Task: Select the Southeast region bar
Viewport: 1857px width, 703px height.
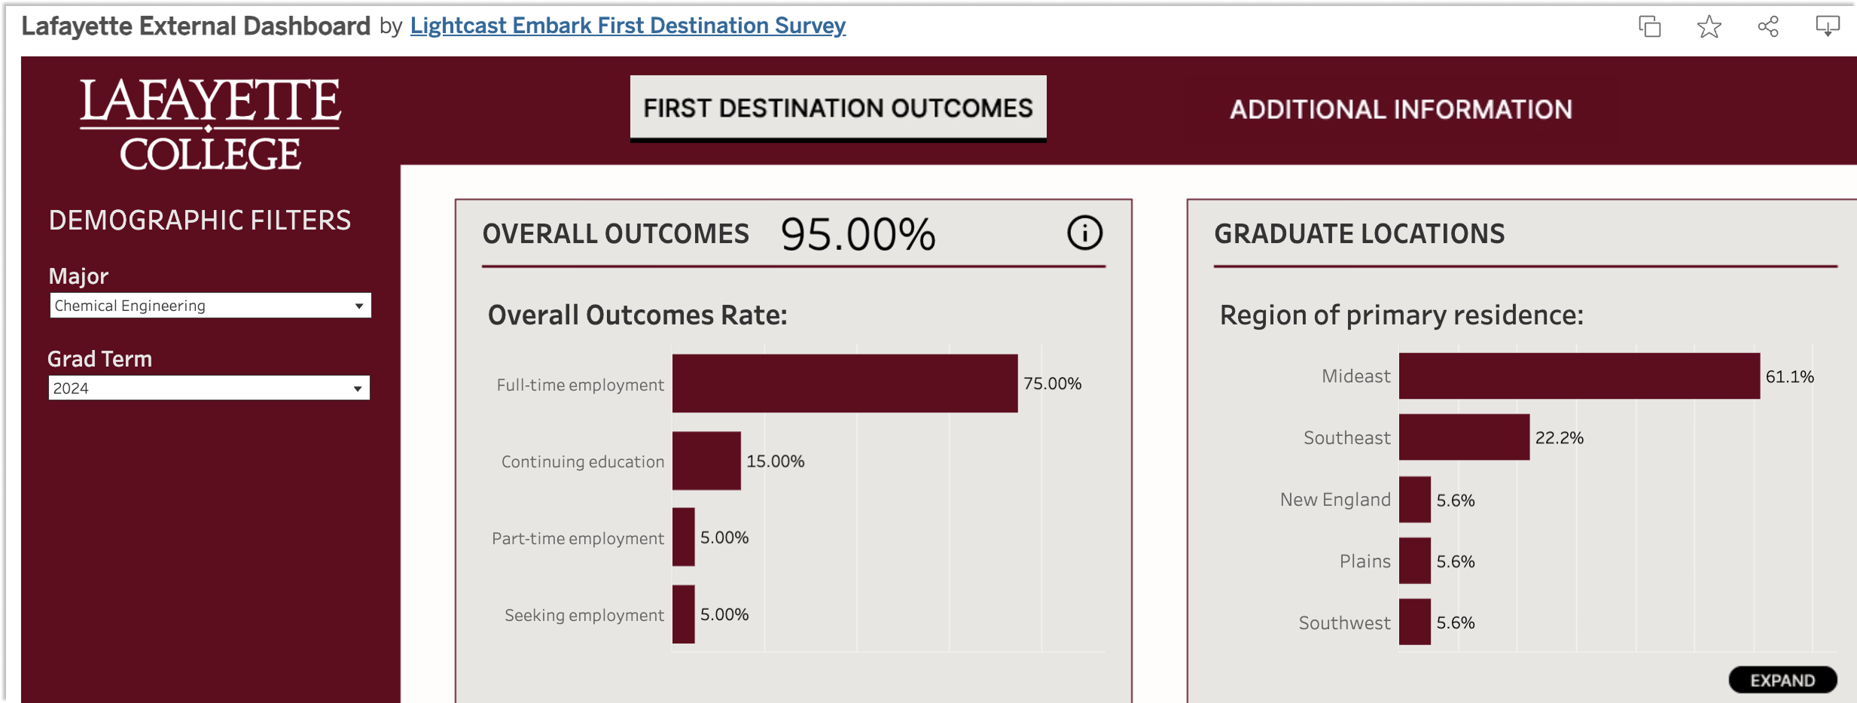Action: point(1464,437)
